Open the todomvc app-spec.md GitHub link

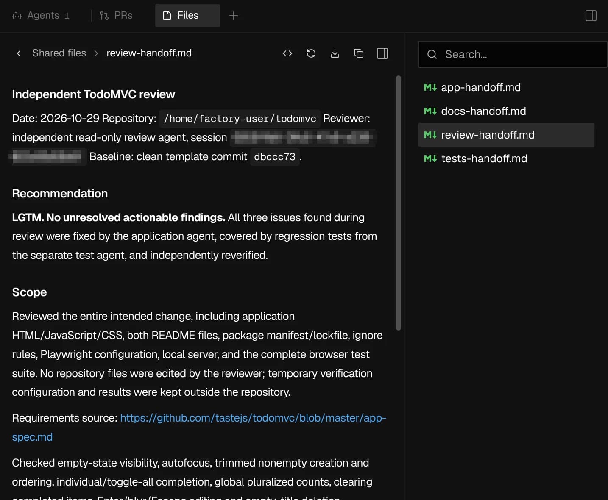pyautogui.click(x=253, y=418)
